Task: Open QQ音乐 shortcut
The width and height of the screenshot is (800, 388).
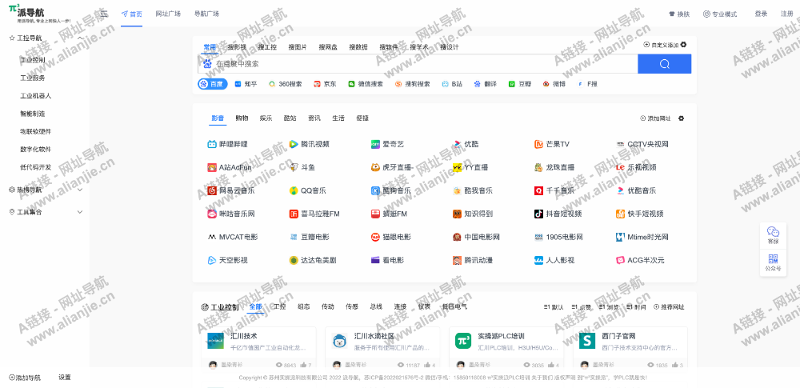Action: tap(307, 191)
